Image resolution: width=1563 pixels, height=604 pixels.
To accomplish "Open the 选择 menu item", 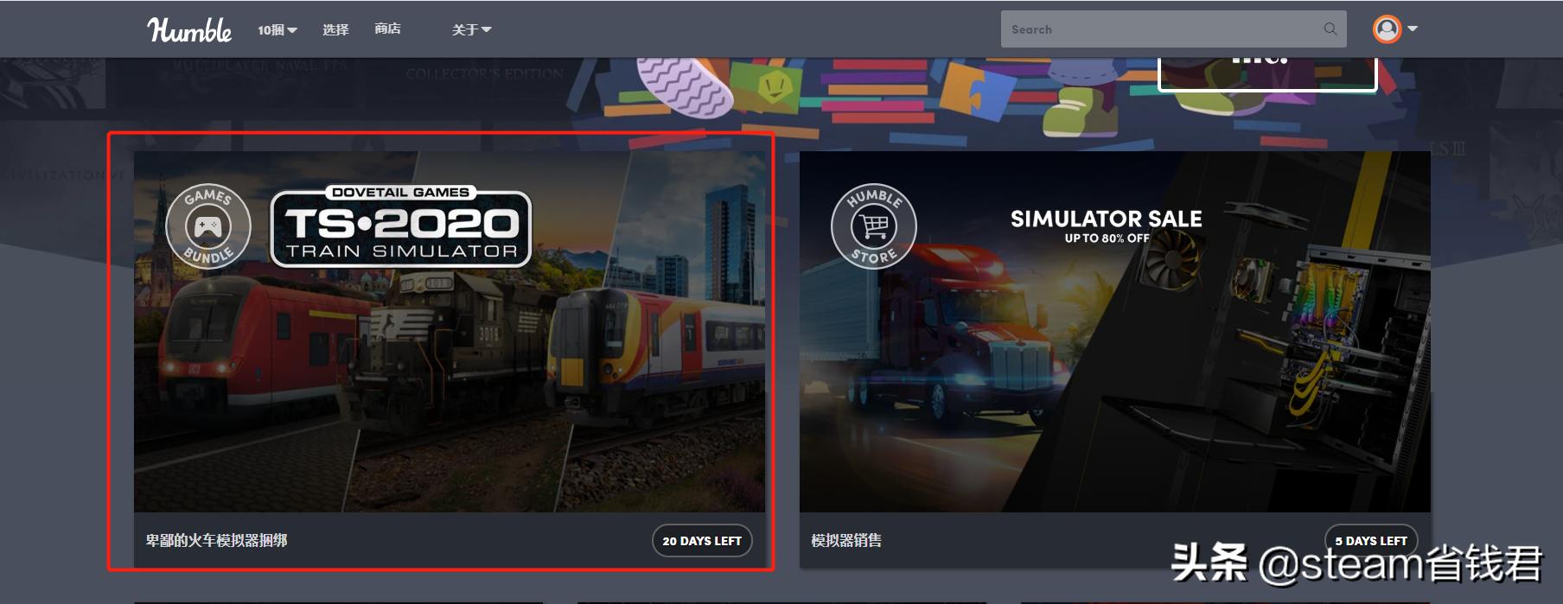I will (335, 29).
